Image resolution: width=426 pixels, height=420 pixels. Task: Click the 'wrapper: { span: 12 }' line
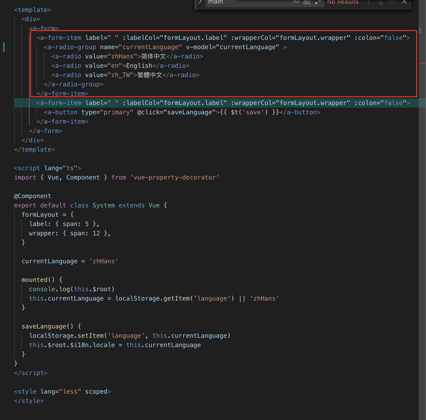click(x=70, y=233)
